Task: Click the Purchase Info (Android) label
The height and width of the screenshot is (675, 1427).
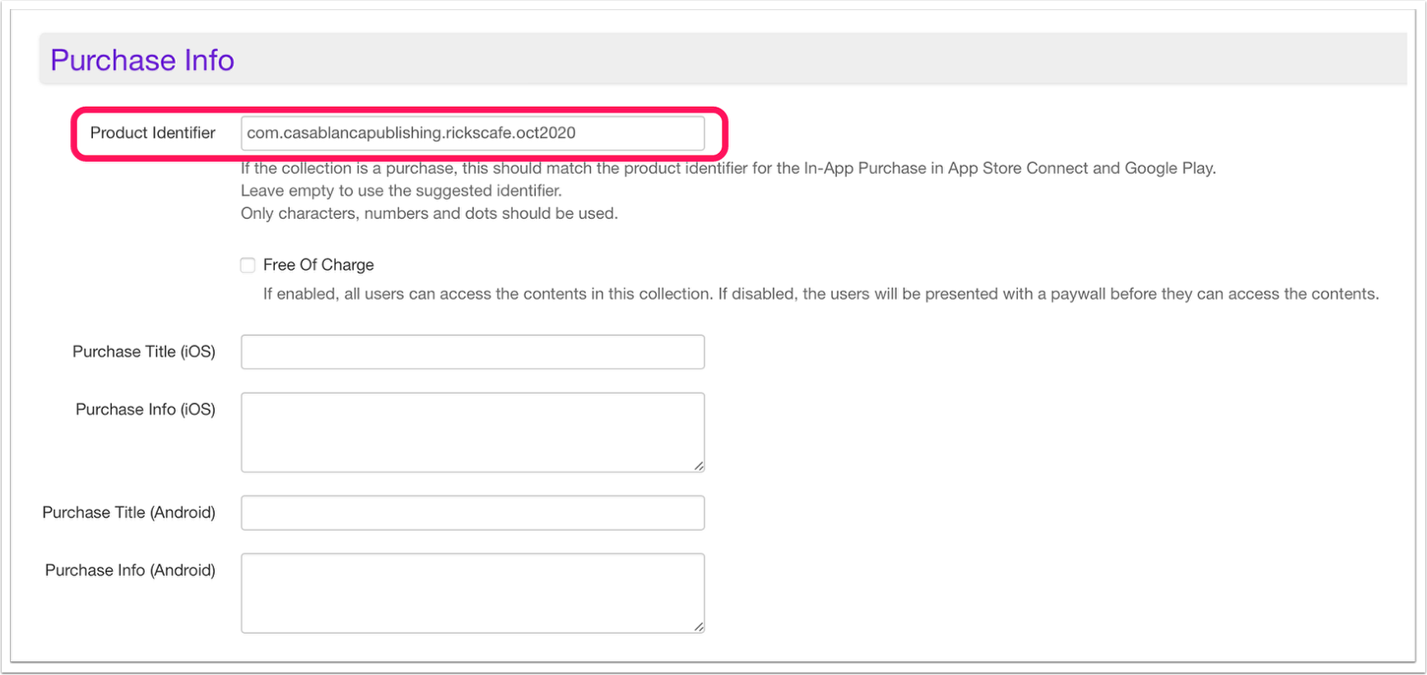Action: click(x=130, y=570)
